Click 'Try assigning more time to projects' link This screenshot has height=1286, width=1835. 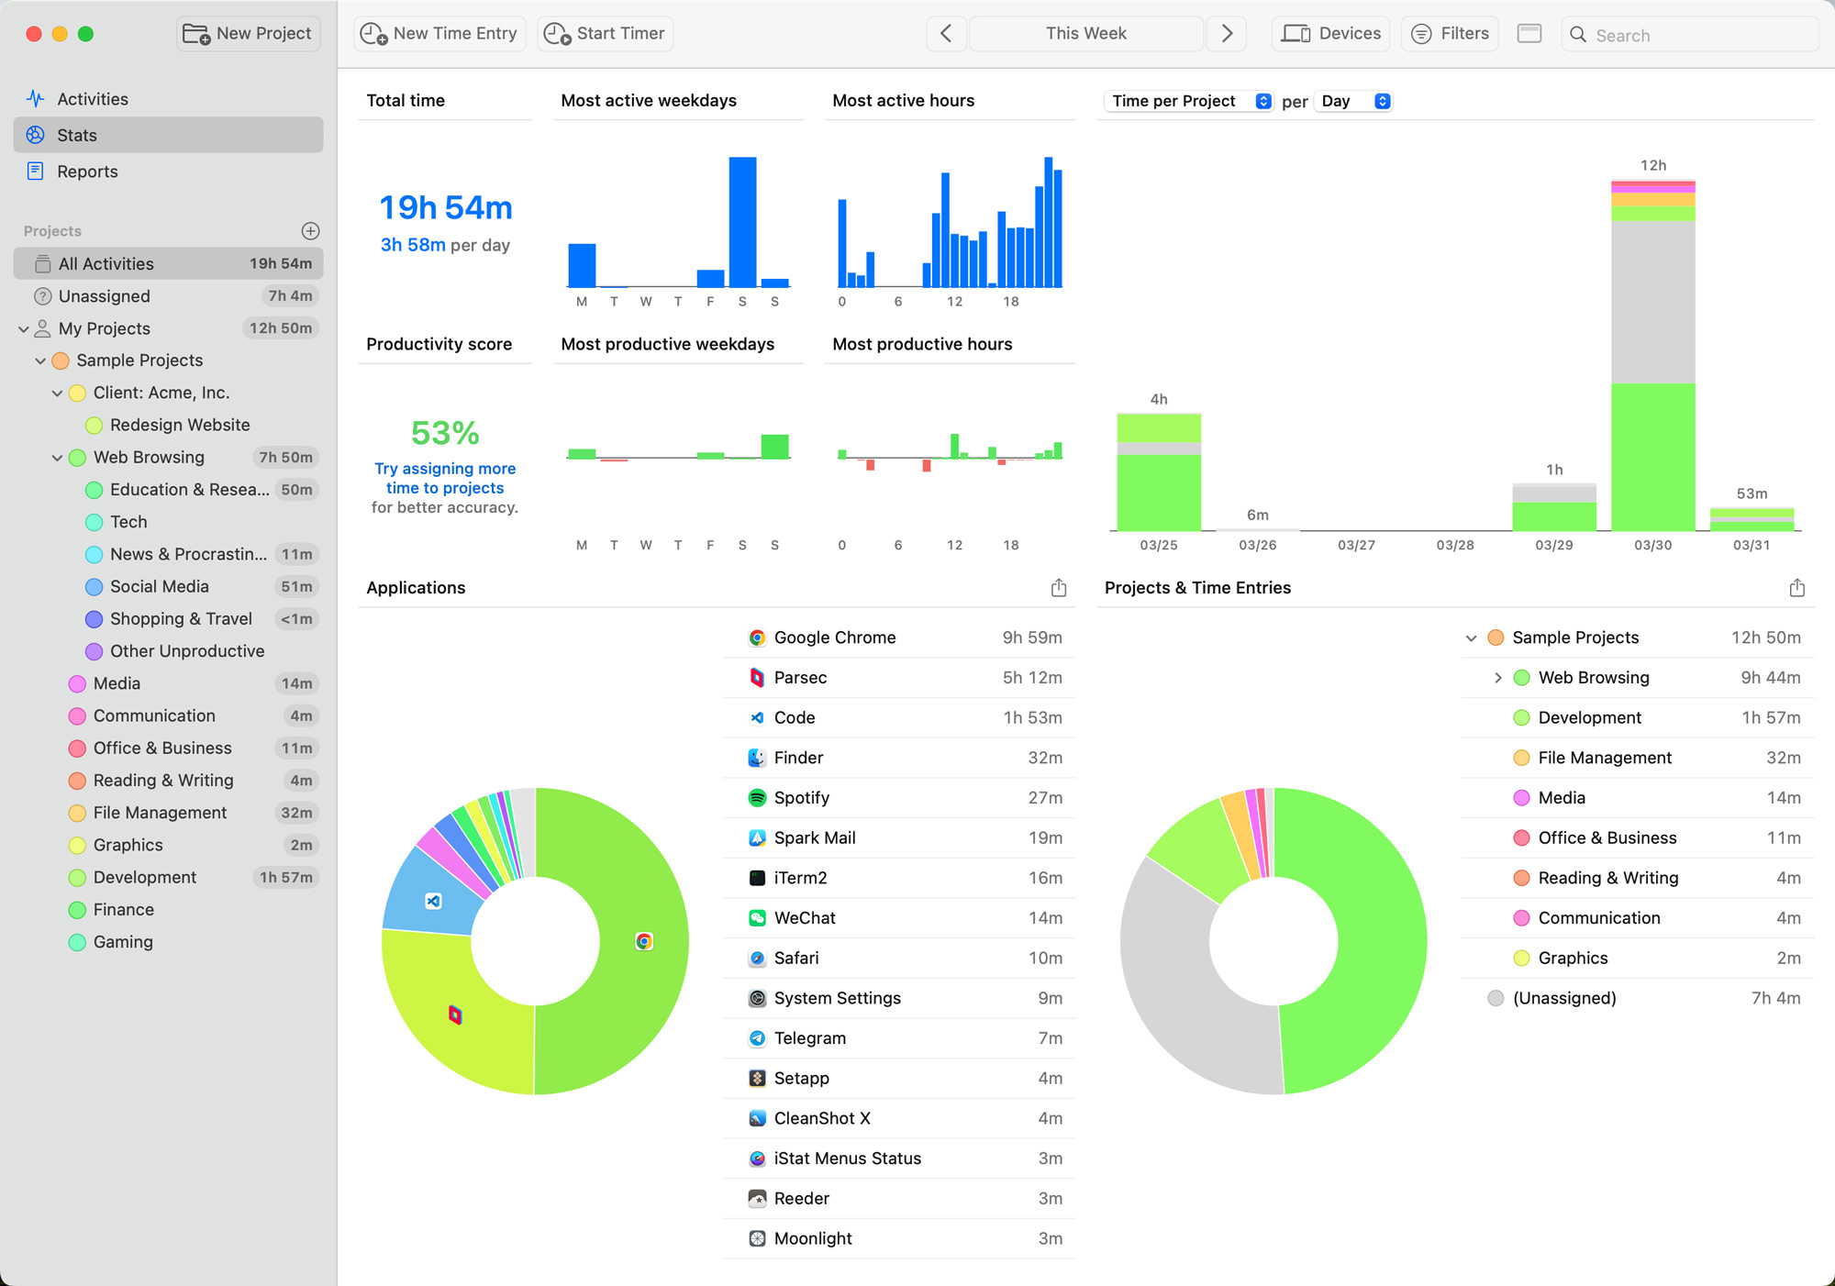tap(445, 478)
